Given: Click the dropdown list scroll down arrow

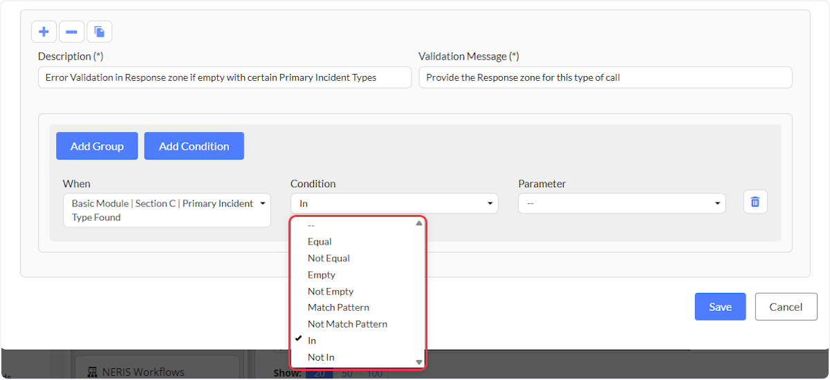Looking at the screenshot, I should [x=418, y=362].
